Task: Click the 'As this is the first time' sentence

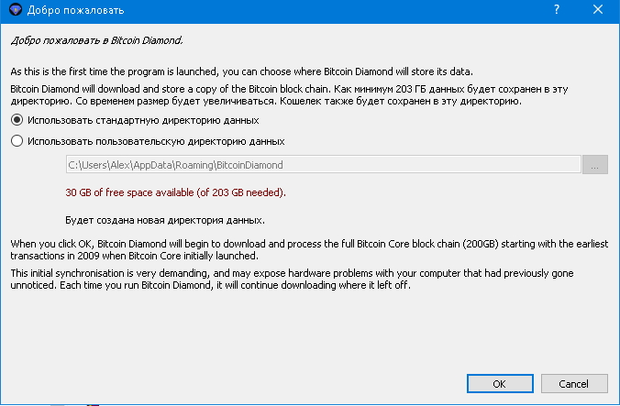Action: [241, 71]
